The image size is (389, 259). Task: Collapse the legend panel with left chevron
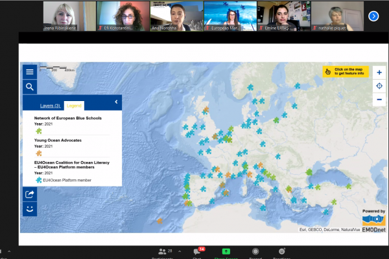point(116,102)
